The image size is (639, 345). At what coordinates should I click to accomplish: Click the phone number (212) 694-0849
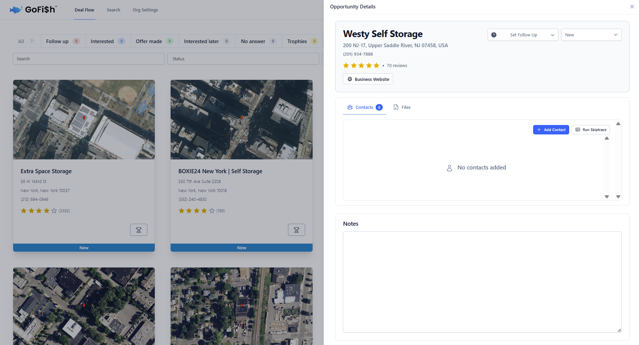[34, 199]
